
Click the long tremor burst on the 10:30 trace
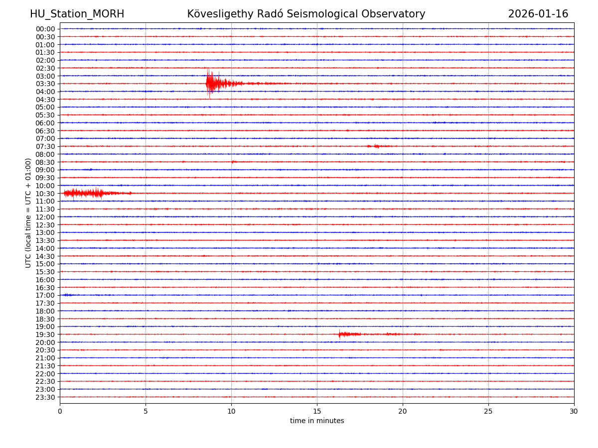[x=90, y=193]
